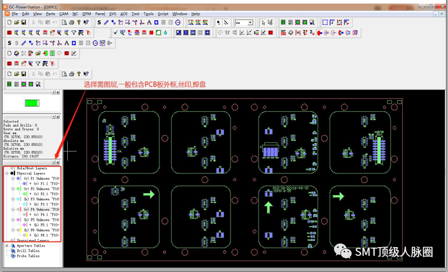Click the yellow color bar of P6 layer
448x272 pixels.
(21, 230)
